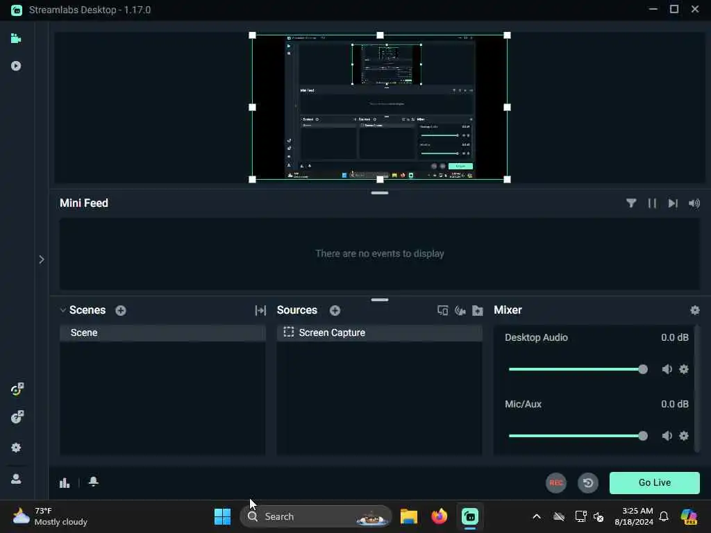Open the Streamlabs dashboard icon in the sidebar
This screenshot has width=711, height=533.
click(17, 389)
